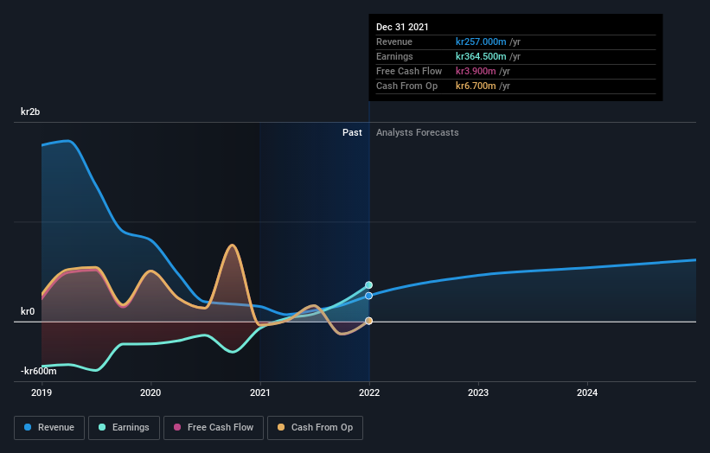The height and width of the screenshot is (453, 710).
Task: Click the teal Earnings legend dot
Action: (102, 427)
